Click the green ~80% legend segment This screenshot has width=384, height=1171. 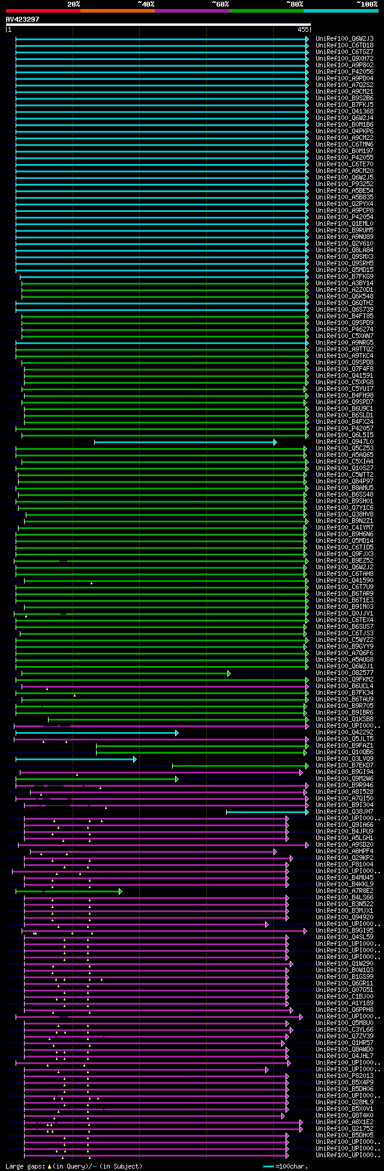266,11
